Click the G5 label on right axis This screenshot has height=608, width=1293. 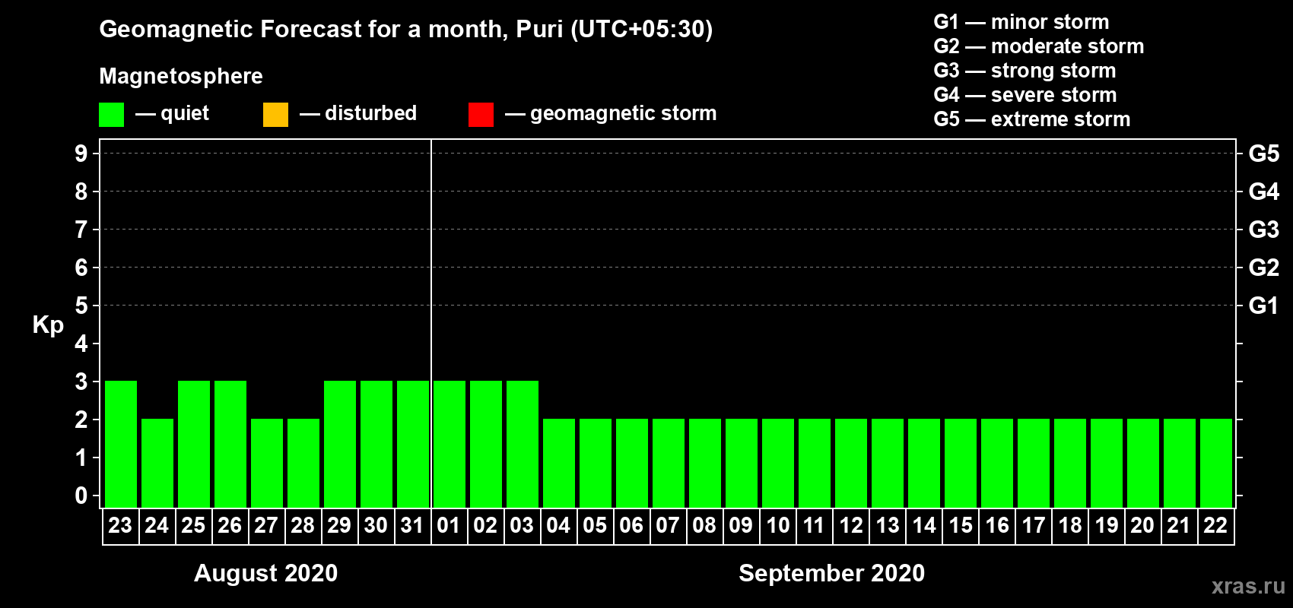tap(1263, 154)
